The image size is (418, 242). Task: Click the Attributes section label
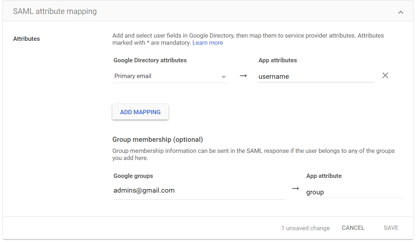[x=27, y=39]
